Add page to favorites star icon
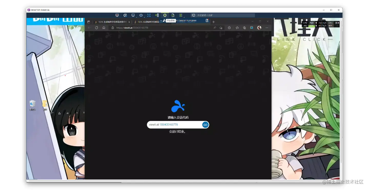The image size is (369, 190). (x=221, y=28)
